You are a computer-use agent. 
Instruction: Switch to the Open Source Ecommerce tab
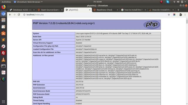[50, 10]
